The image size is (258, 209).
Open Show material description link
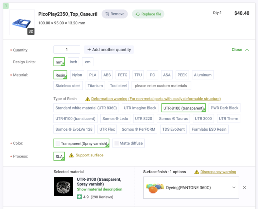pyautogui.click(x=99, y=189)
